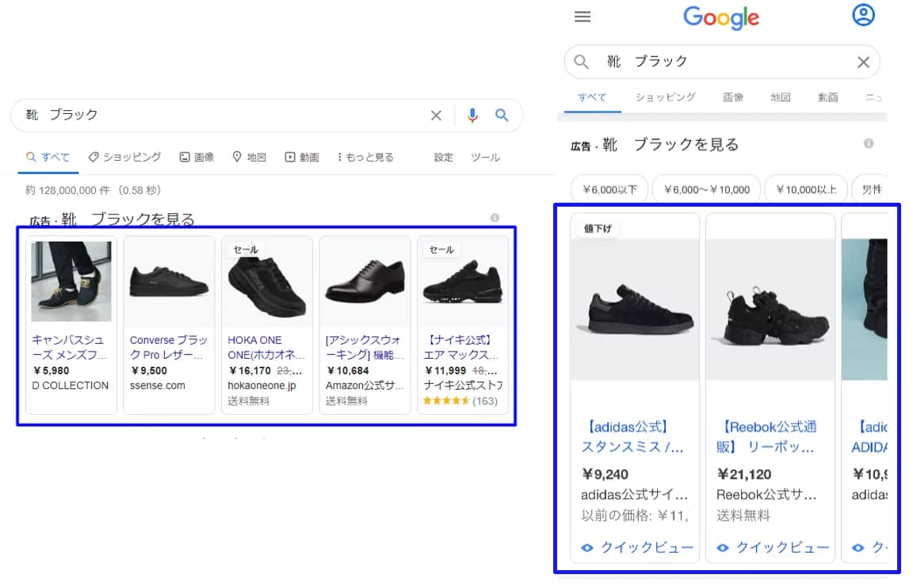
Task: Click the HOKA ONE ONE shoe thumbnail
Action: click(267, 281)
